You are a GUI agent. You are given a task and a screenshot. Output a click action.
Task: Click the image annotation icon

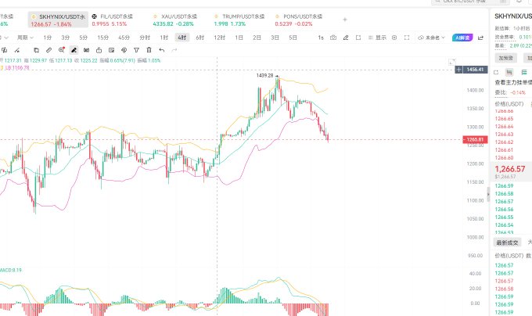tap(111, 50)
